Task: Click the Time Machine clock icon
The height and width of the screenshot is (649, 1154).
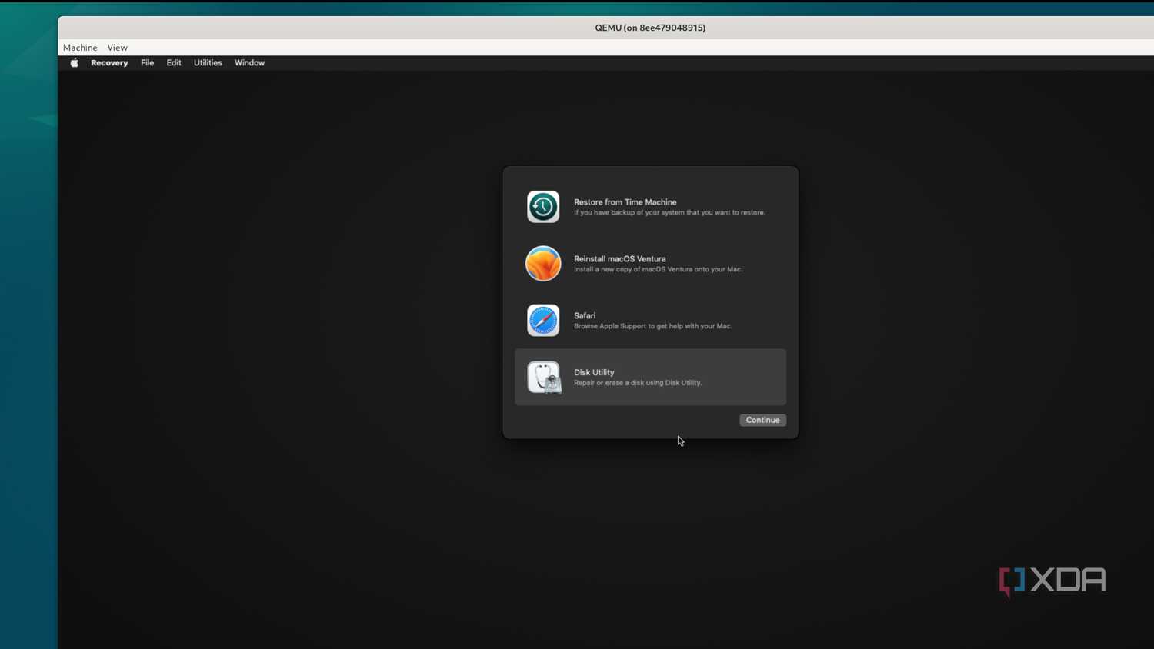Action: pyautogui.click(x=543, y=207)
